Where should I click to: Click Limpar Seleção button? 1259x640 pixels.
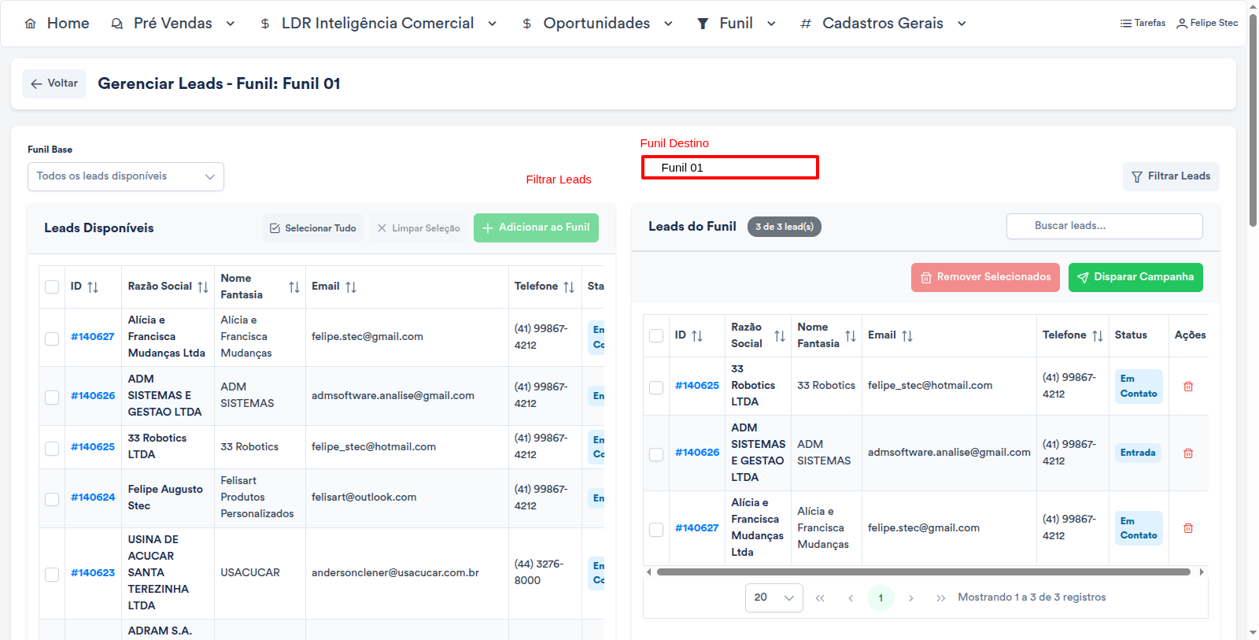point(419,228)
